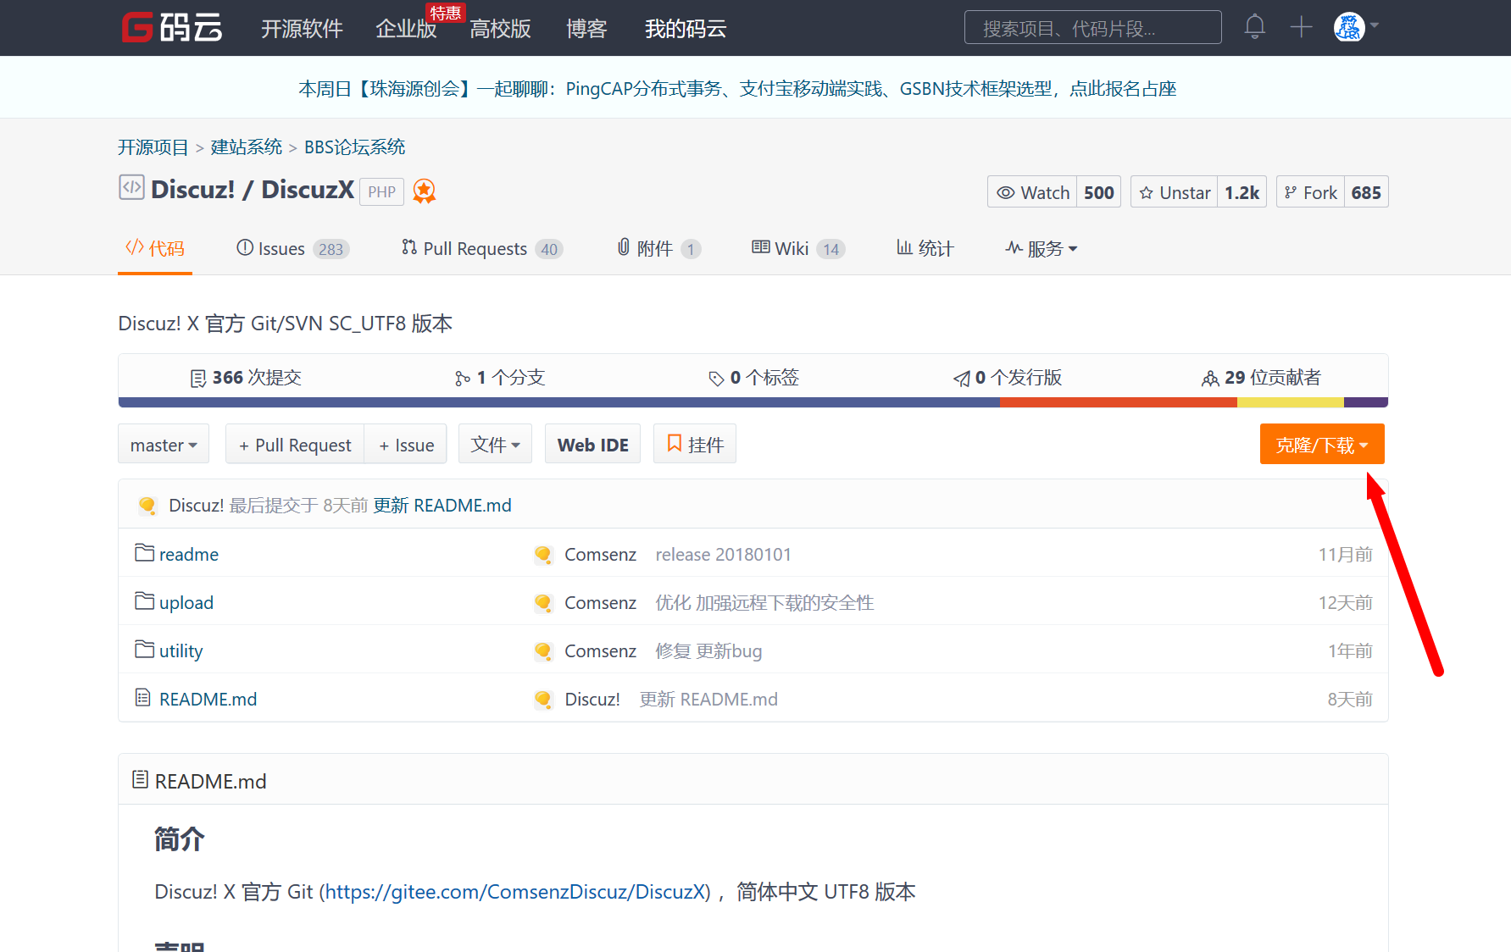This screenshot has height=952, width=1511.
Task: Expand the 克隆/下载 download dropdown
Action: (x=1321, y=444)
